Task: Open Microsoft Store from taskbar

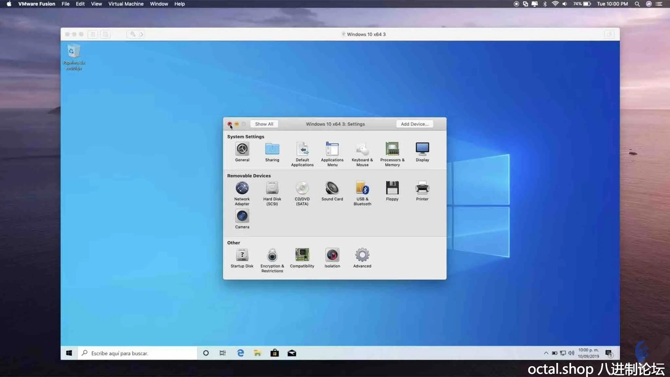Action: (x=274, y=353)
